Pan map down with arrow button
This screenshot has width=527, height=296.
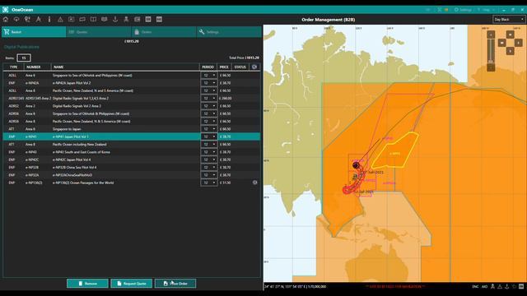point(511,51)
